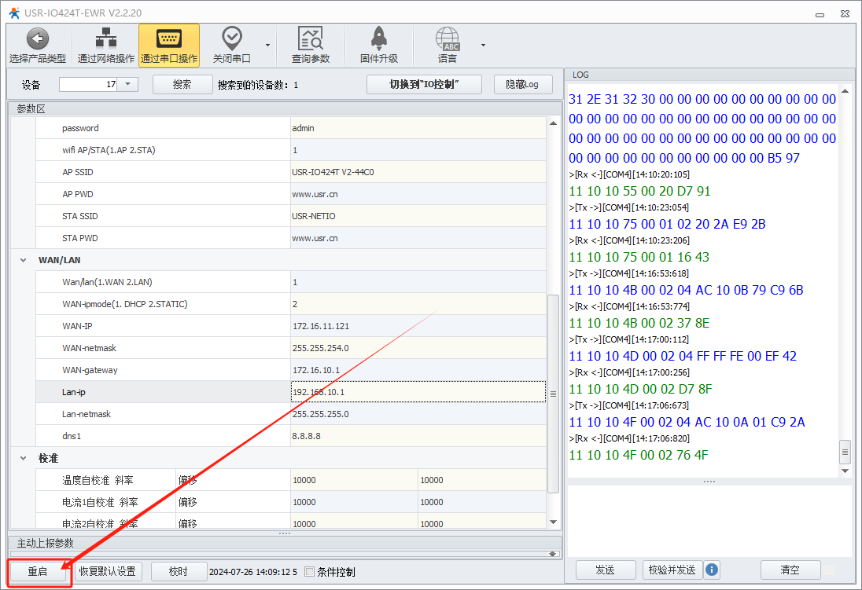Click the 重启 restart button
This screenshot has height=590, width=862.
tap(38, 572)
